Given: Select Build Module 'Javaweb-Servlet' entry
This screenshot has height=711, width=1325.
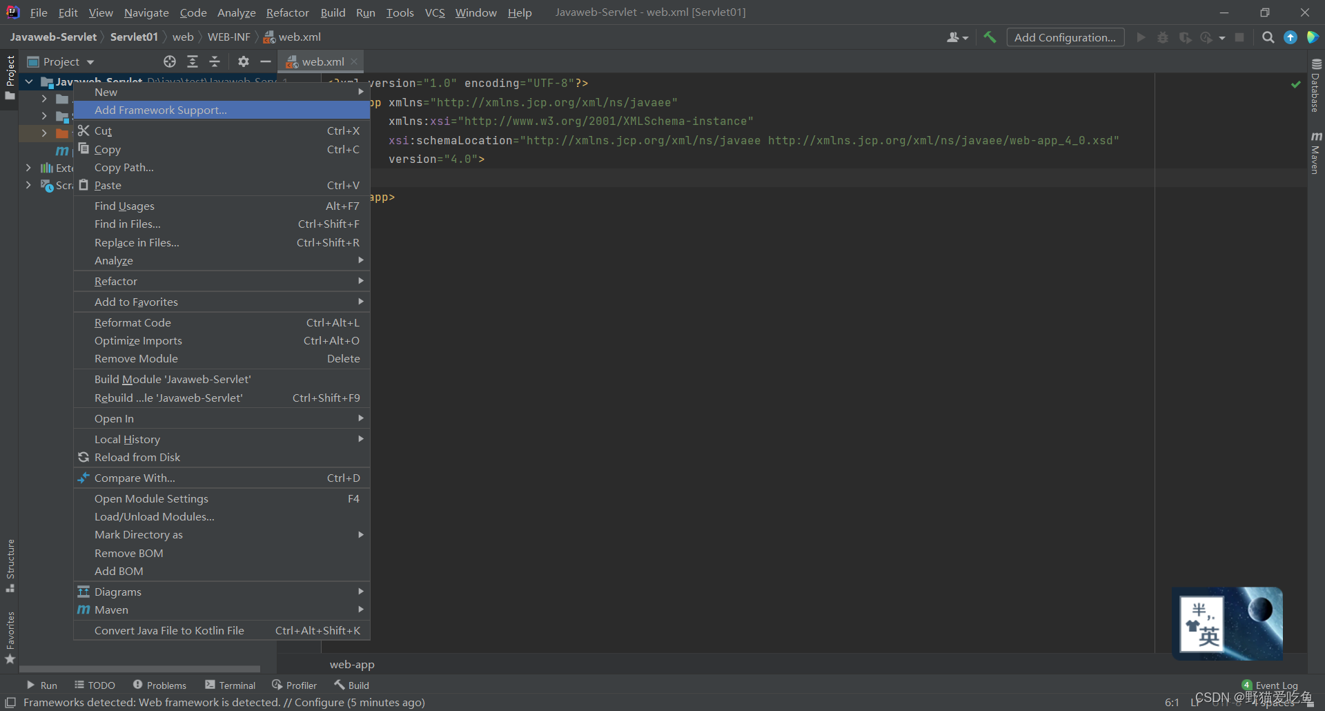Looking at the screenshot, I should 222,379.
